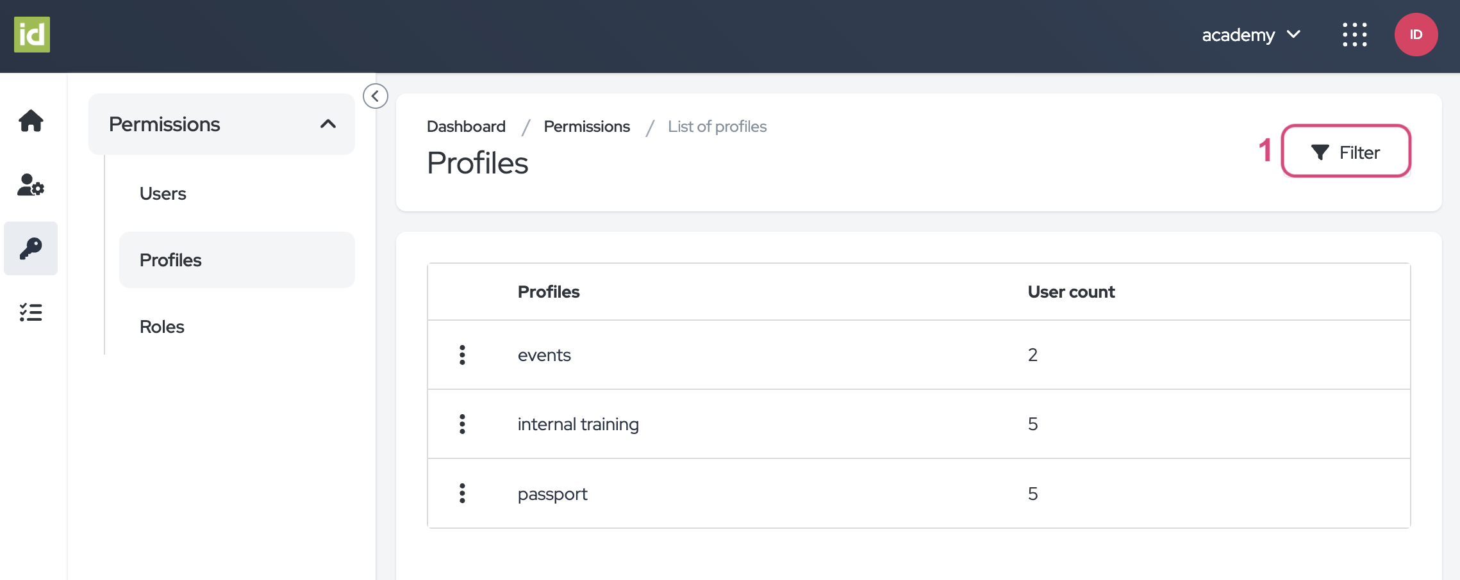Image resolution: width=1460 pixels, height=580 pixels.
Task: Click the Filter button
Action: click(x=1346, y=152)
